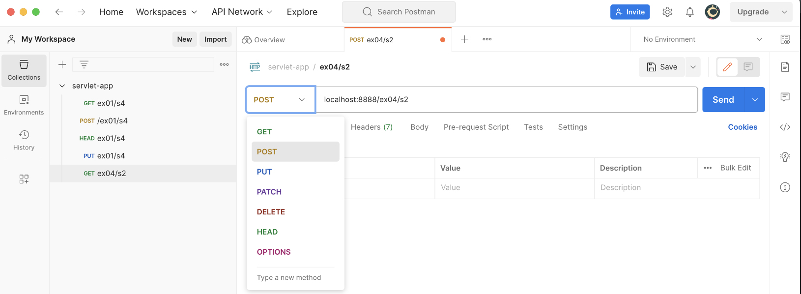The height and width of the screenshot is (294, 801).
Task: Open the request info icon
Action: click(x=785, y=187)
